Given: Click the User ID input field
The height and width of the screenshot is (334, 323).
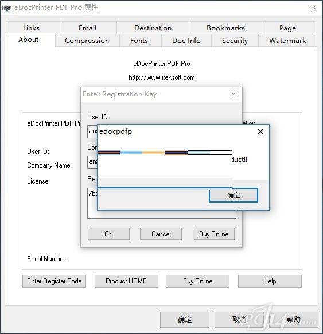Looking at the screenshot, I should coord(92,131).
